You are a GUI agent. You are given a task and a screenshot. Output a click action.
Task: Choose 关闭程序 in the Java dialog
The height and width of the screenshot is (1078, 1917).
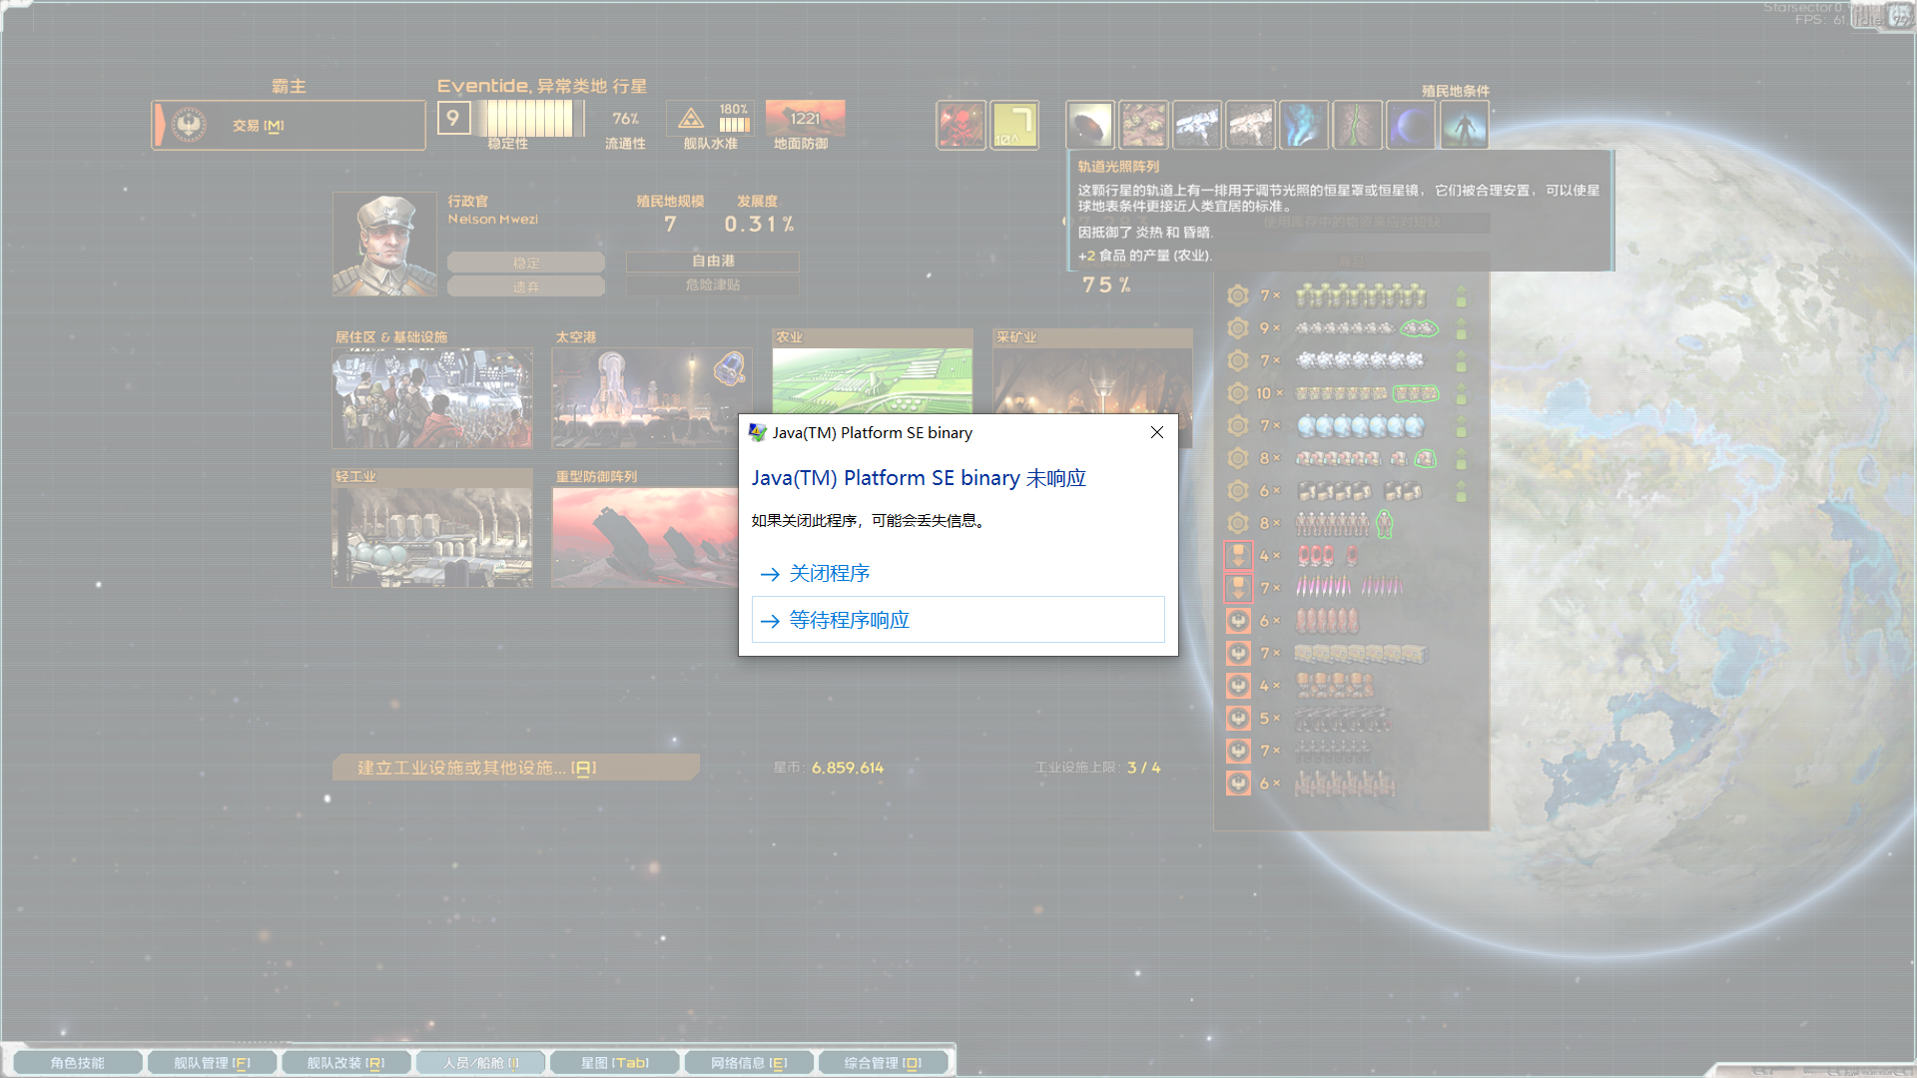(x=829, y=574)
